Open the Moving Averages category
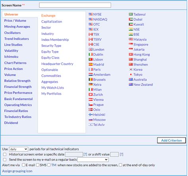This screenshot has height=176, width=188. tap(17, 27)
